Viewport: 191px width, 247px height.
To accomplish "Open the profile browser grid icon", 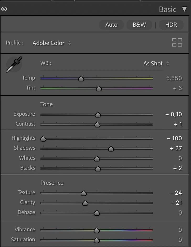I will [x=177, y=42].
